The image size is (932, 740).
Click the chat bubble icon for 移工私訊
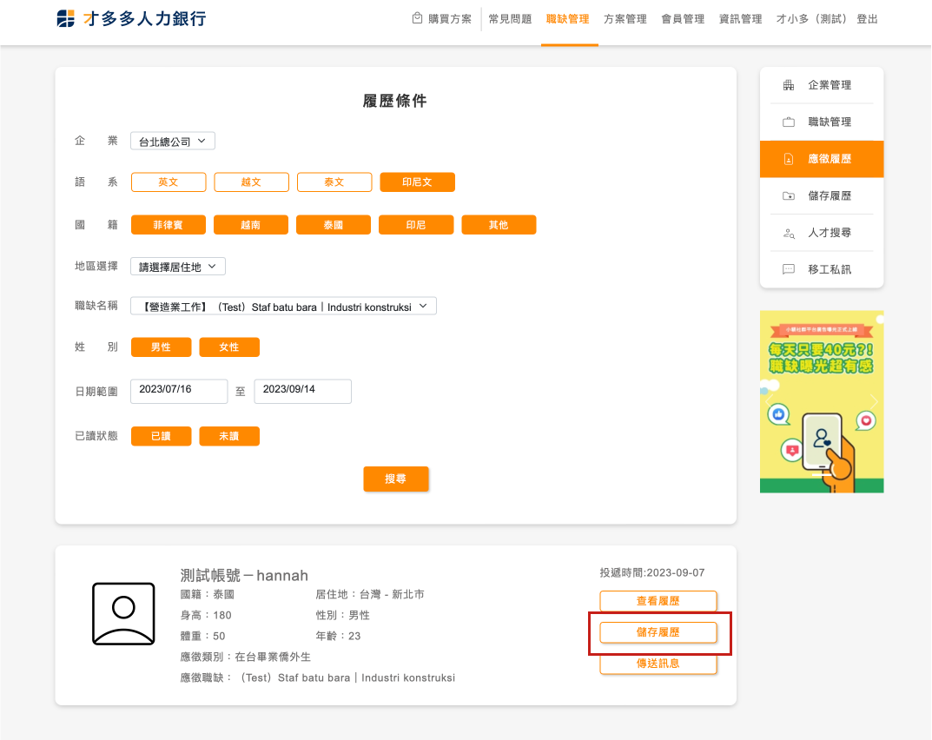coord(789,269)
